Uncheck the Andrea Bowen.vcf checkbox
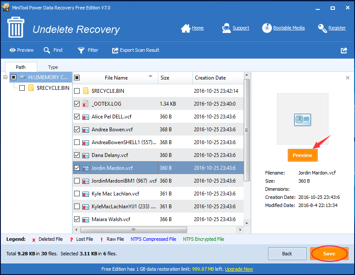355x275 pixels. pyautogui.click(x=77, y=129)
